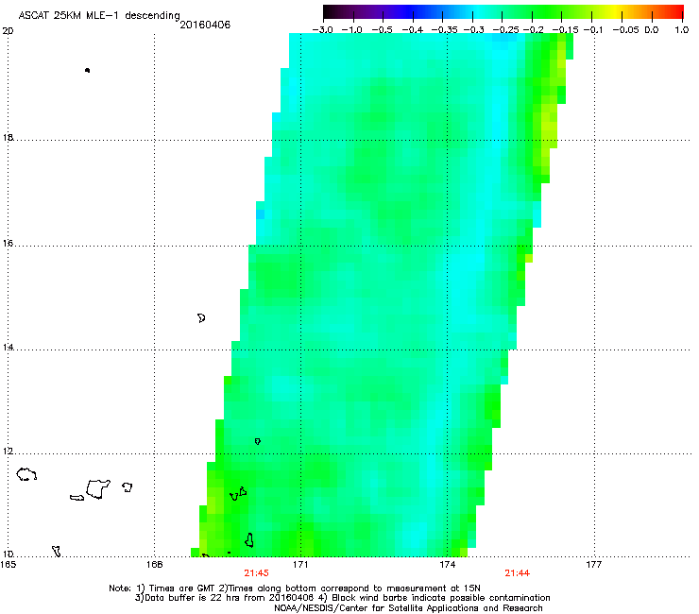Click the longitude label 171
Viewport: 699px width, 614px height.
(x=300, y=565)
